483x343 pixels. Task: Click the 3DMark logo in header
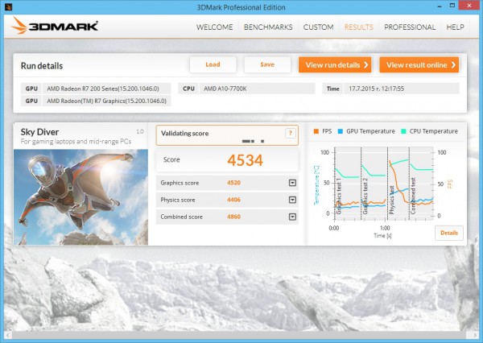pyautogui.click(x=55, y=26)
